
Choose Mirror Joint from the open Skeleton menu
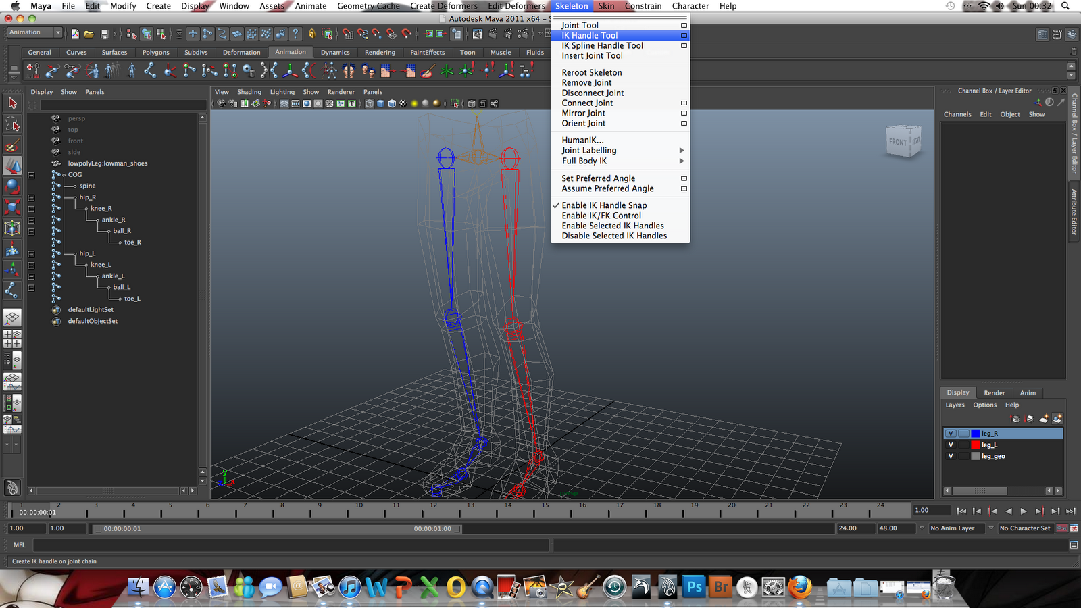[582, 113]
